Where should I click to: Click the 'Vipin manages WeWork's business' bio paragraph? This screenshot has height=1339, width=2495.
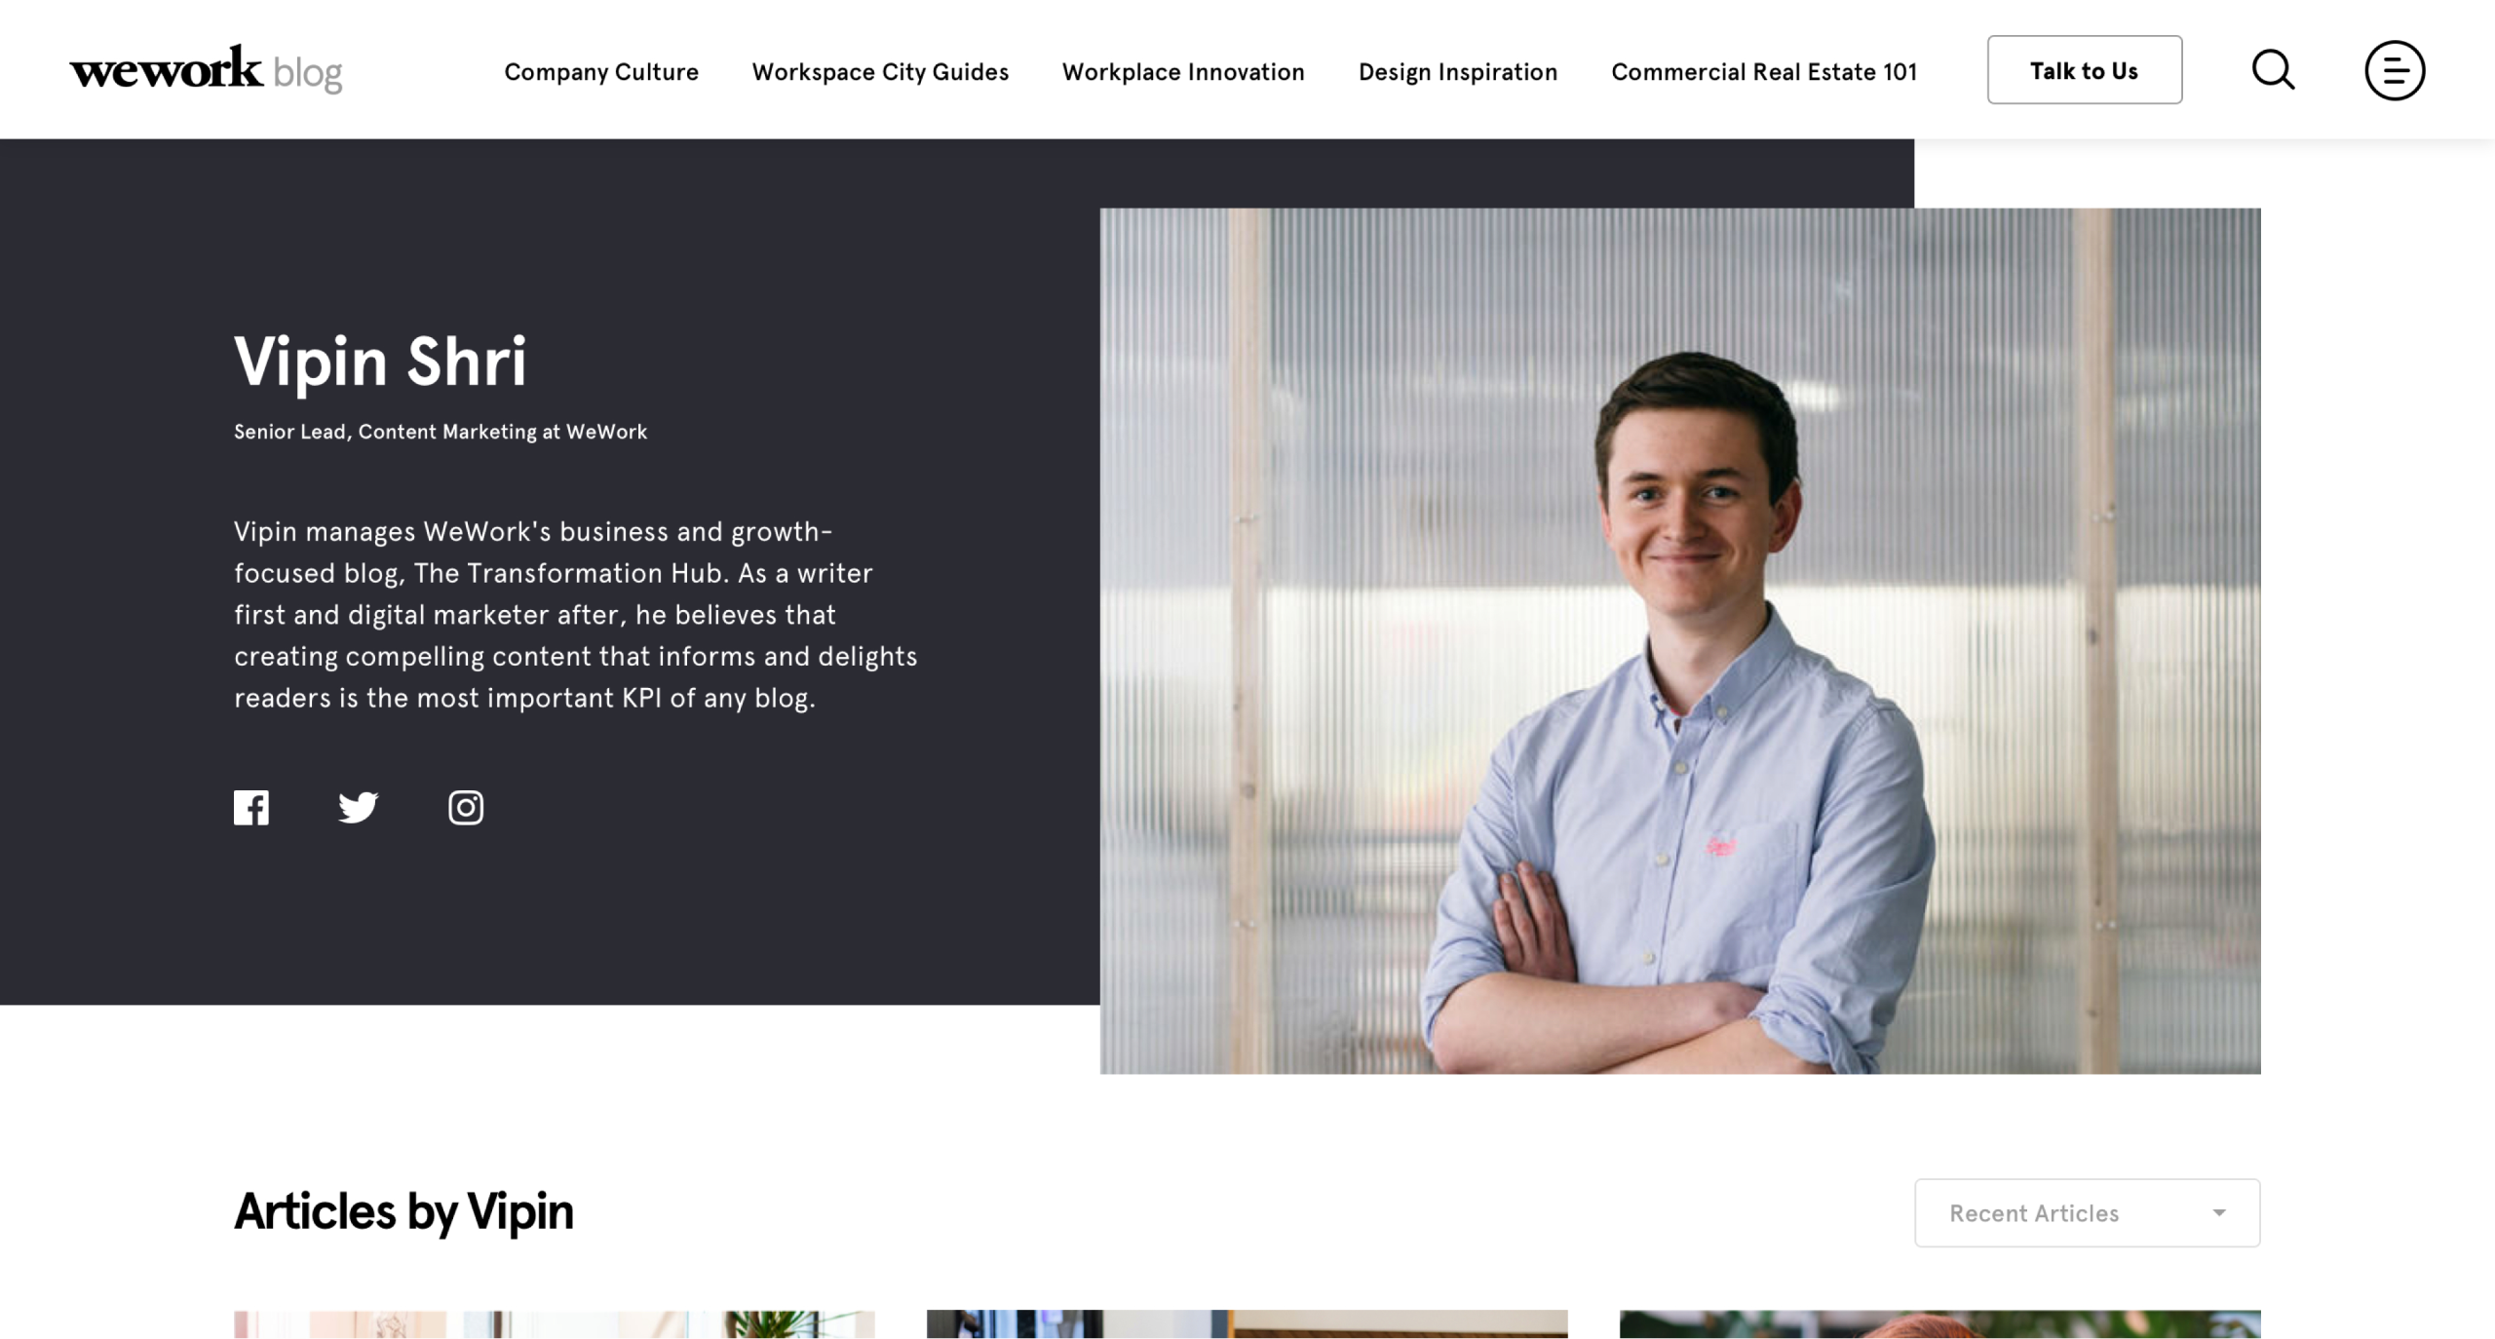point(575,615)
